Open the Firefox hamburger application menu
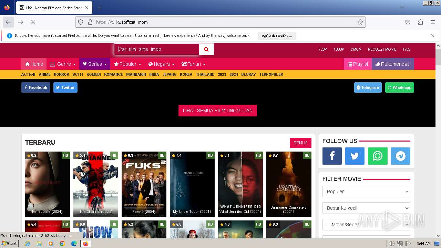Image resolution: width=441 pixels, height=248 pixels. (x=433, y=22)
